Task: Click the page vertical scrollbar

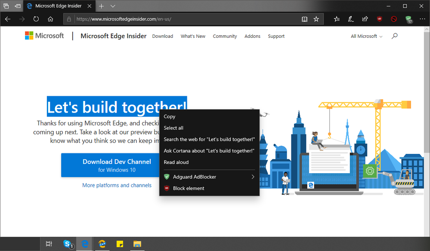Action: [x=427, y=92]
